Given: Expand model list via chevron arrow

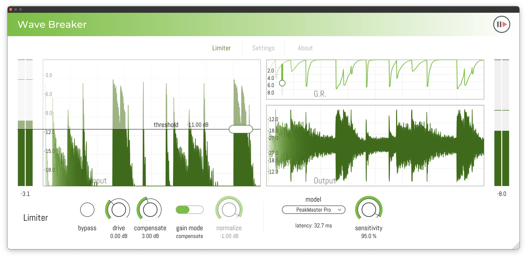Looking at the screenshot, I should [x=340, y=210].
